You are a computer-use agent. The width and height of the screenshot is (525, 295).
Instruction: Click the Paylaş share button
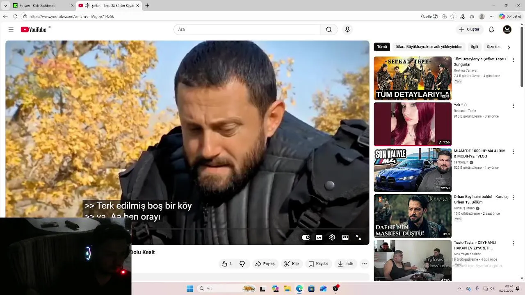pos(265,264)
